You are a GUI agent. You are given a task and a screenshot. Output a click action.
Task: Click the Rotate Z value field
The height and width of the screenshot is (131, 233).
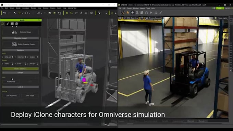(x=33, y=64)
